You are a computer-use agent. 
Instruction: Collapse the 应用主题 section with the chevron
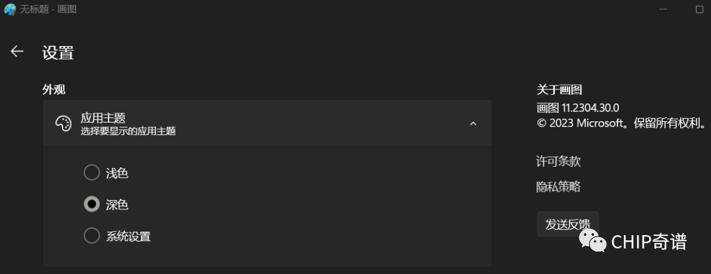pos(473,123)
